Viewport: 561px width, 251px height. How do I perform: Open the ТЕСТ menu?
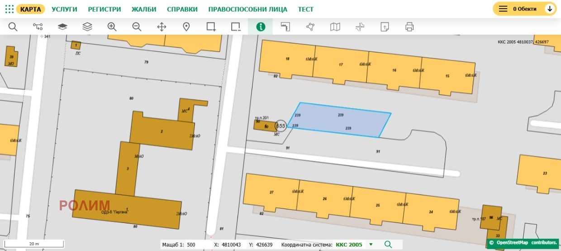[306, 9]
